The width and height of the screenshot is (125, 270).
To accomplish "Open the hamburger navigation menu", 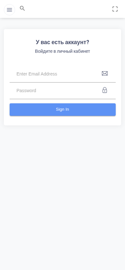I will (x=10, y=10).
